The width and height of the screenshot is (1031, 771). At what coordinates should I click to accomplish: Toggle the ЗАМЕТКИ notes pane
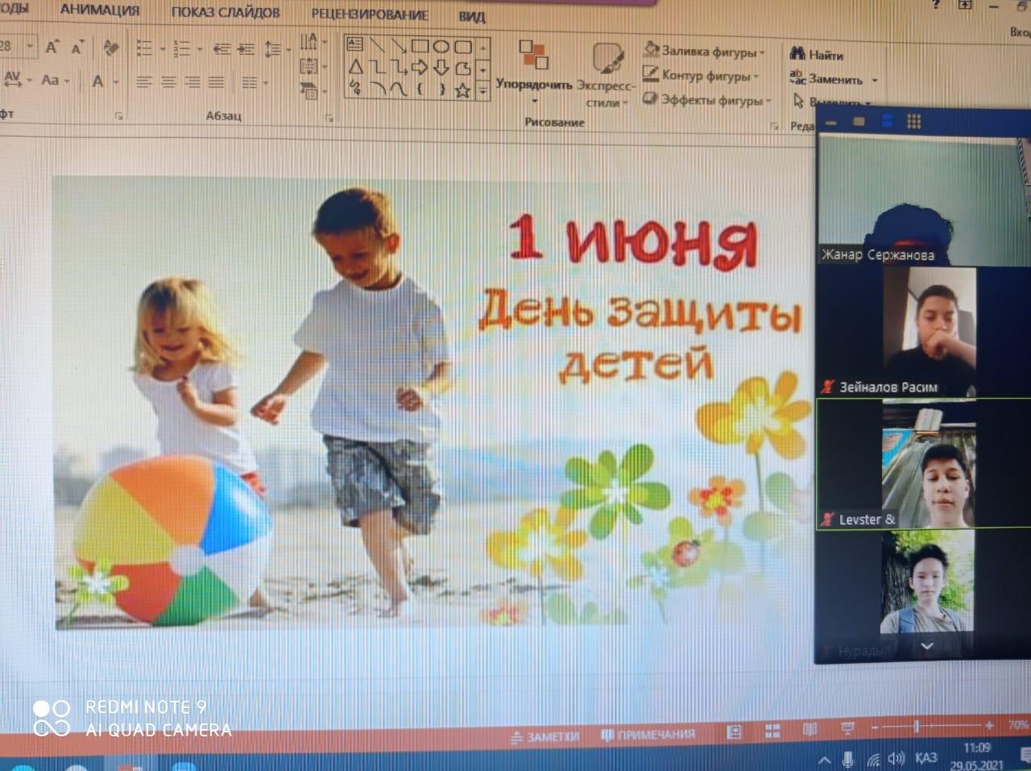(x=545, y=736)
